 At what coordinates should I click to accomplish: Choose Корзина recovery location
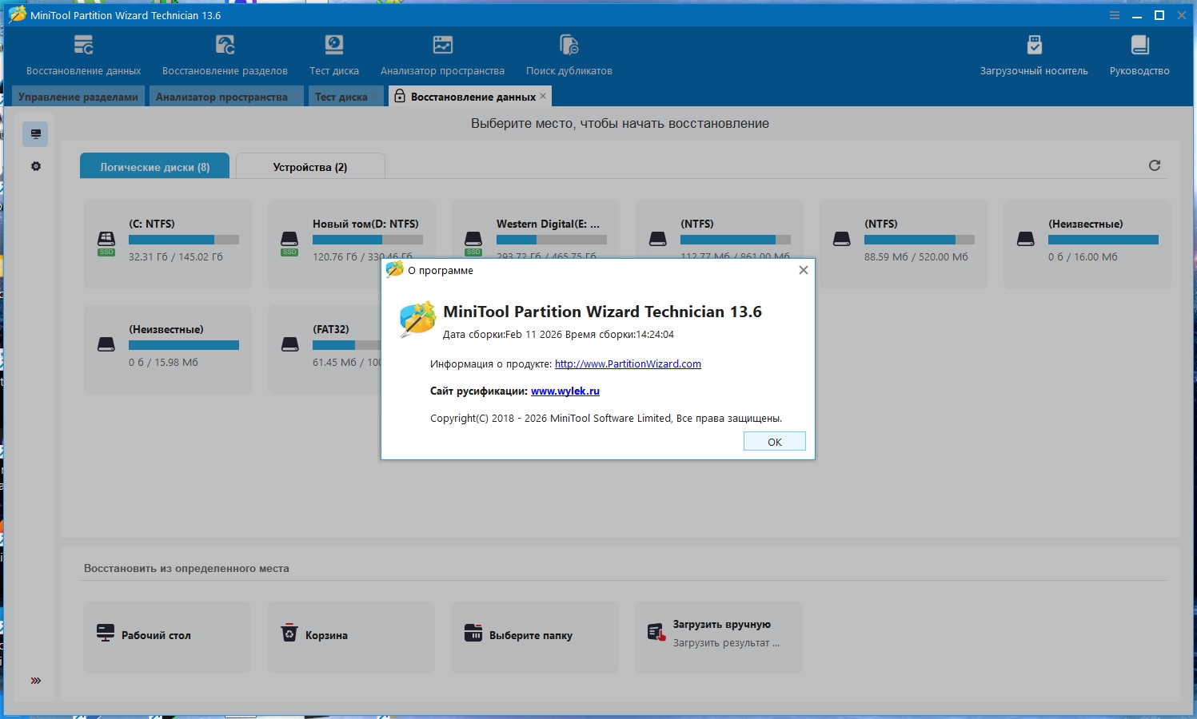click(351, 637)
